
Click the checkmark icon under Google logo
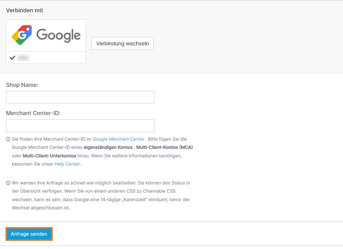pos(13,58)
